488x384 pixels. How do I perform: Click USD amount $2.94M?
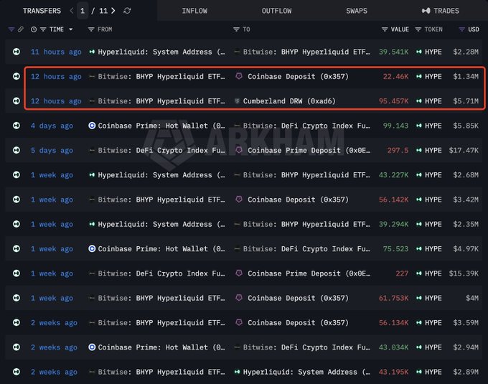point(466,347)
